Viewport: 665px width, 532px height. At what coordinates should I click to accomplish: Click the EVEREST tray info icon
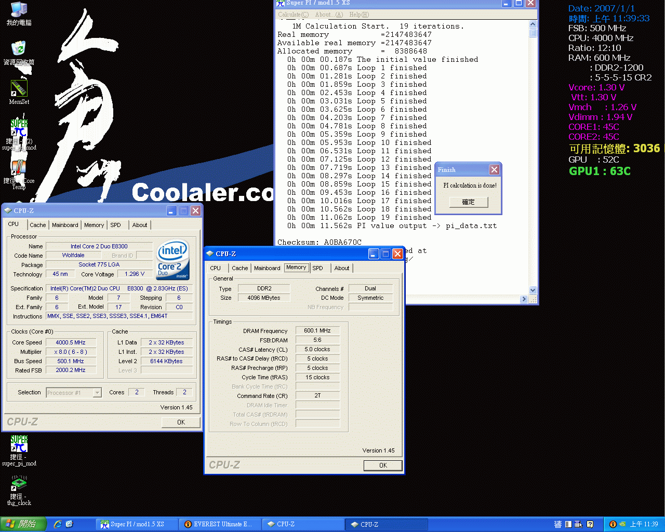click(613, 524)
